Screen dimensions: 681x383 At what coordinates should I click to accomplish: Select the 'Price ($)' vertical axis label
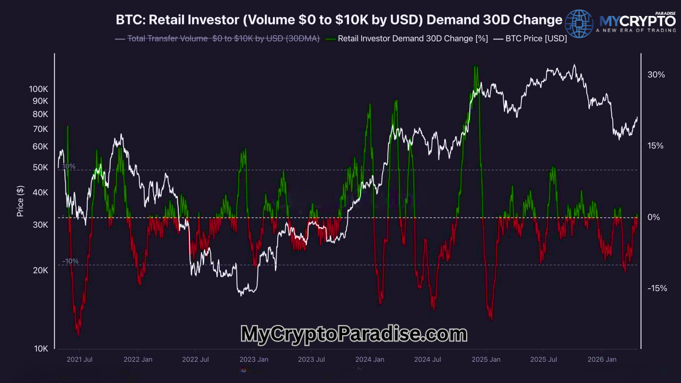20,201
